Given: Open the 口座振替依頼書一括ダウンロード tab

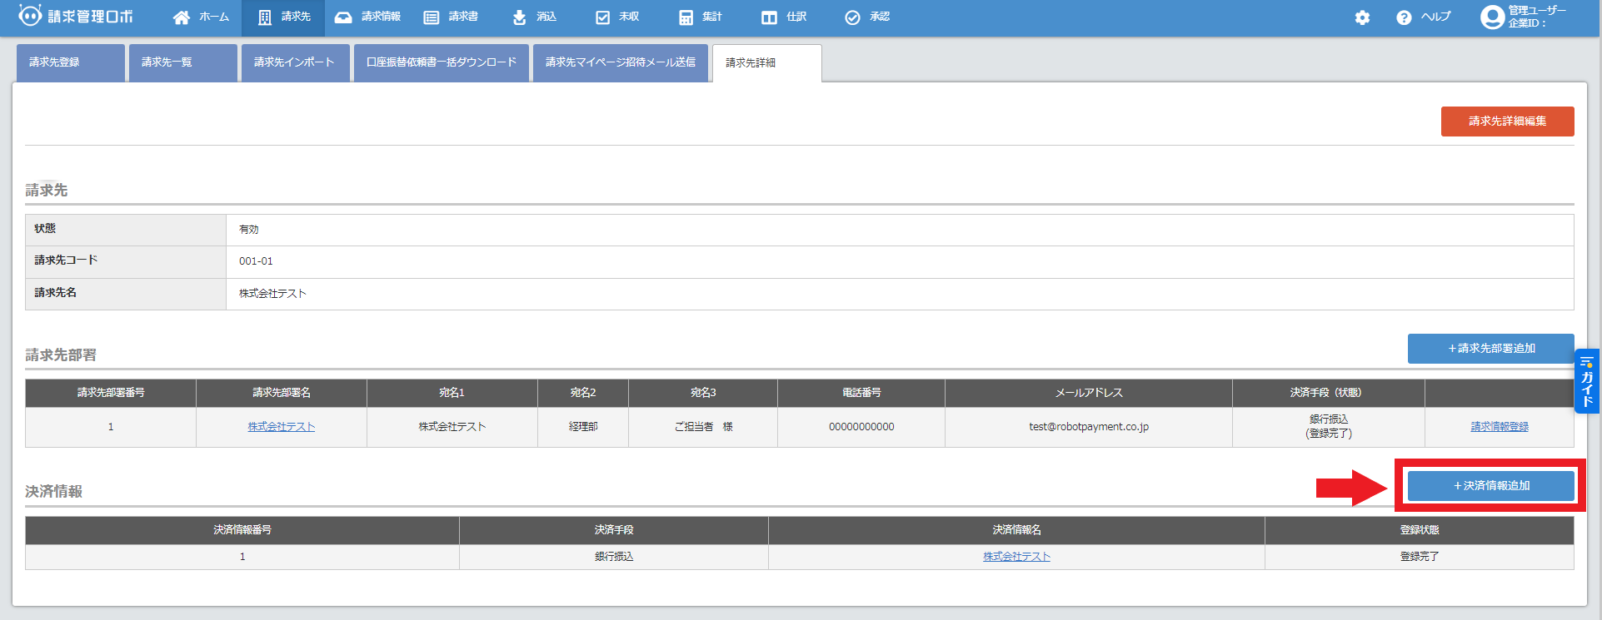Looking at the screenshot, I should coord(442,62).
